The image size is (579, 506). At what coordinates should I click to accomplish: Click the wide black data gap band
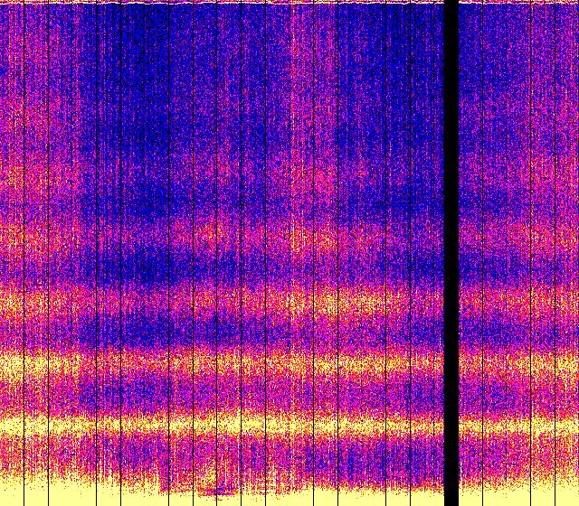point(451,253)
